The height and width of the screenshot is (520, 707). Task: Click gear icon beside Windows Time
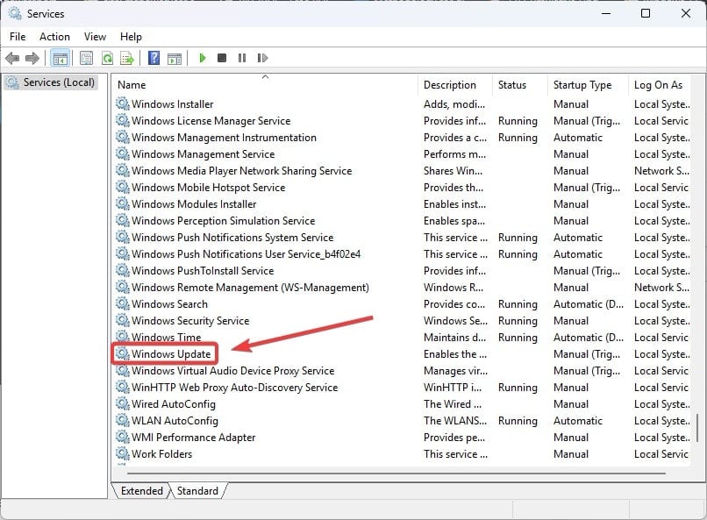point(122,336)
